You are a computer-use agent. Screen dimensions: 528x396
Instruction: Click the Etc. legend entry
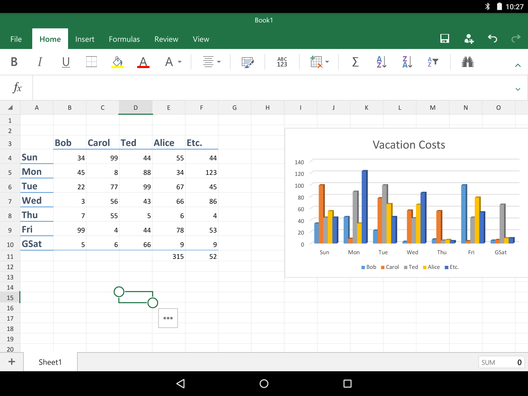tap(452, 267)
